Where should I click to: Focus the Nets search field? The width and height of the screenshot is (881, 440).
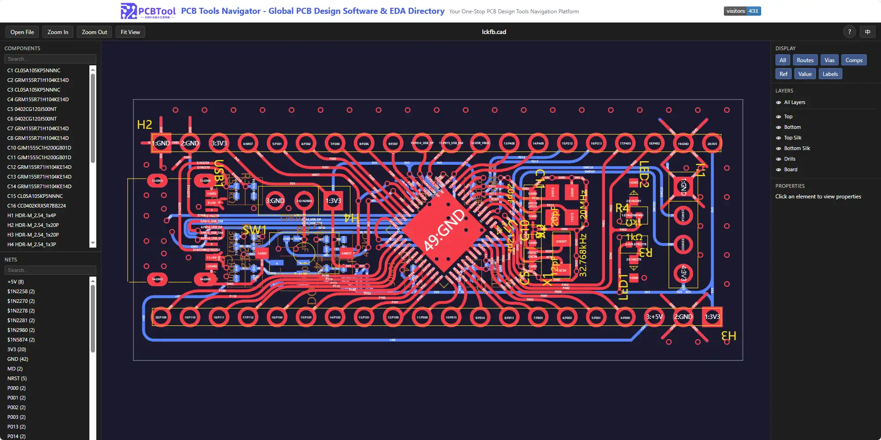pos(50,270)
